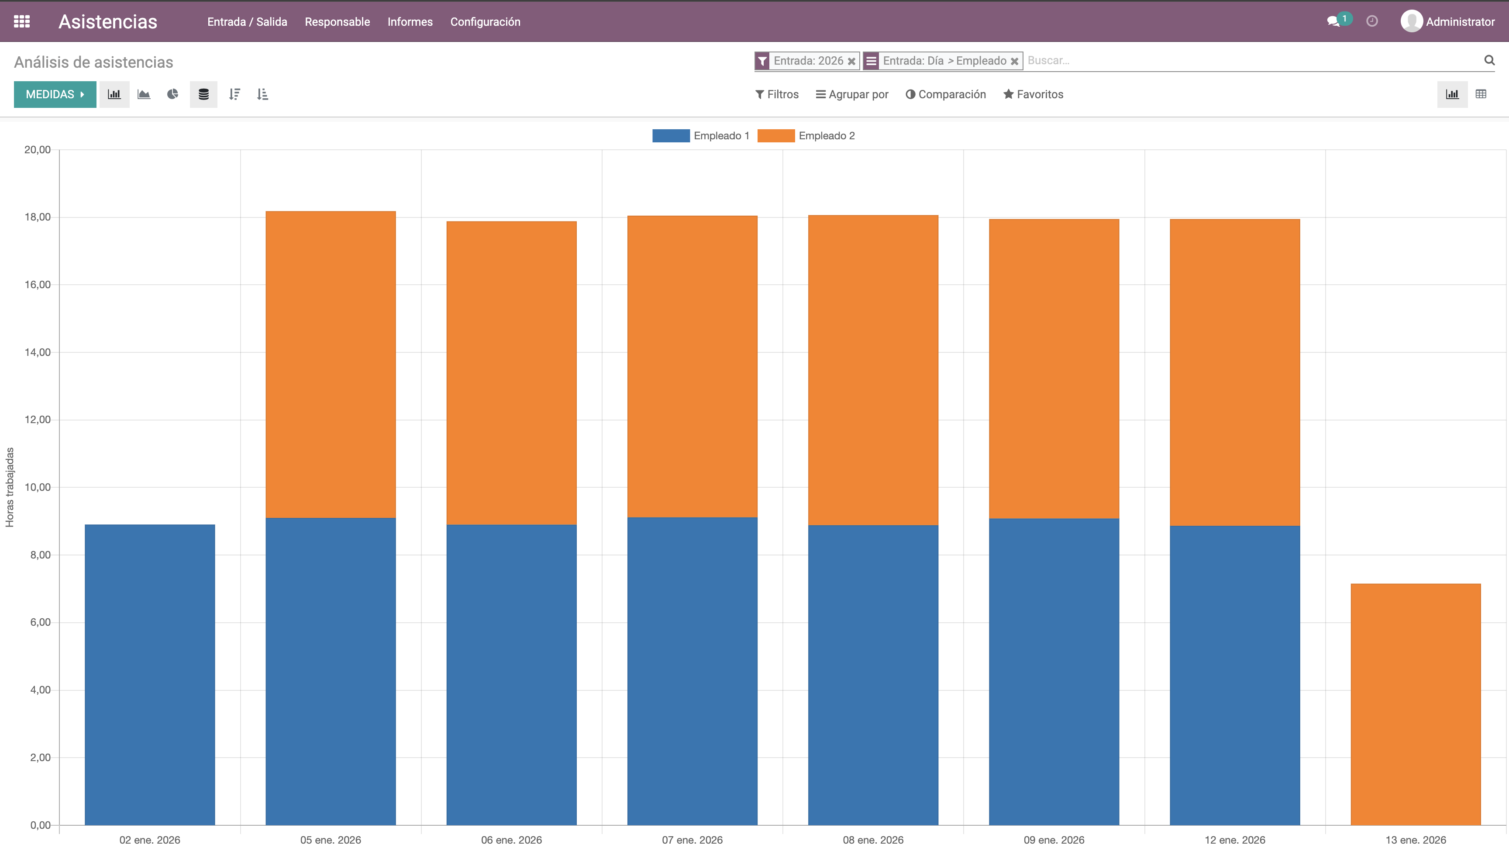Switch to line chart mode
Viewport: 1509px width, 848px height.
point(144,94)
